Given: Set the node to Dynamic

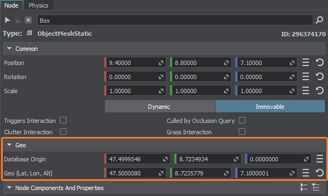Looking at the screenshot, I should click(159, 107).
